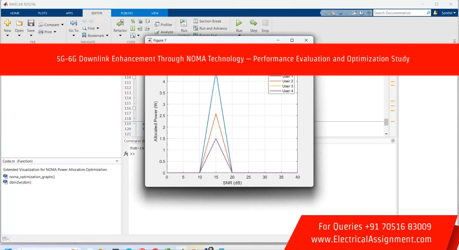Jump to dbm2w(dbm) function
Screen dimensions: 459x250
coord(20,182)
